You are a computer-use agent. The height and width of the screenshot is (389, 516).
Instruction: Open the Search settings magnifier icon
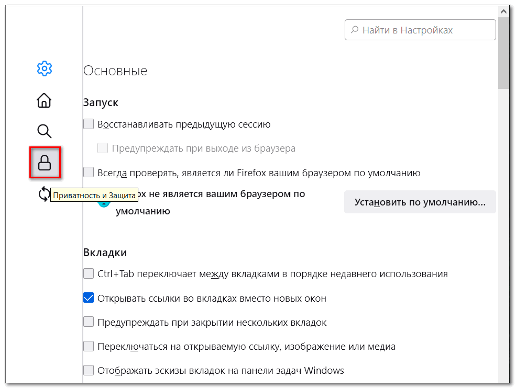point(45,131)
